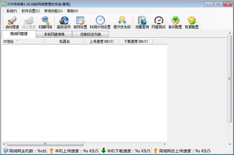Click the 本机上传速度 orange arrow icon
This screenshot has width=234, height=155.
(x=51, y=151)
